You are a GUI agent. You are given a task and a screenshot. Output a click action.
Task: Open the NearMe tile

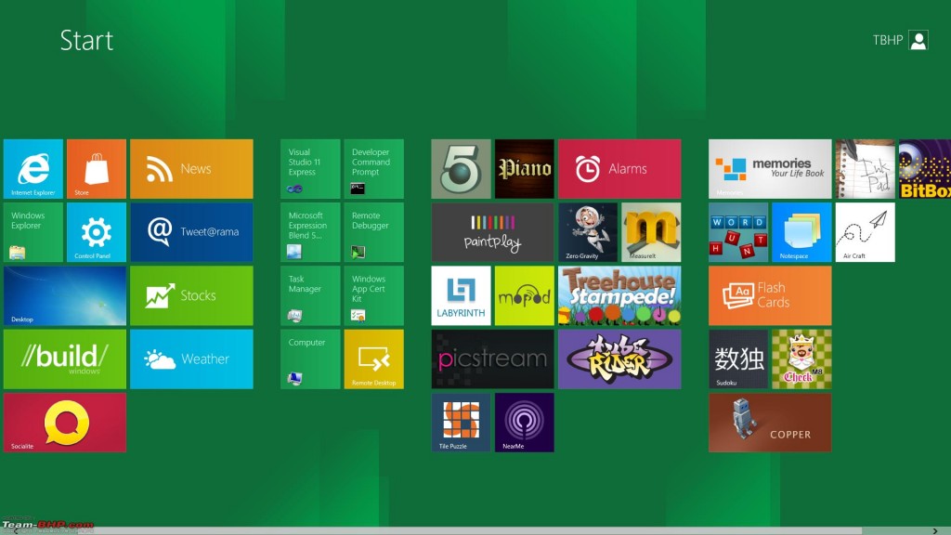point(525,423)
